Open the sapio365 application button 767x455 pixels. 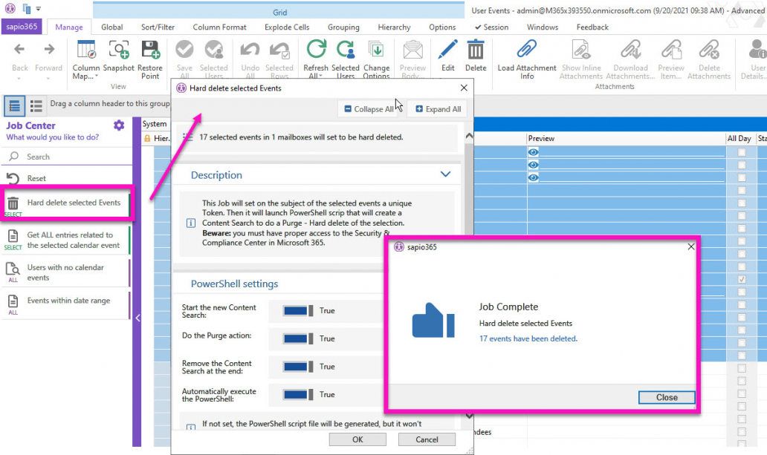[x=22, y=27]
